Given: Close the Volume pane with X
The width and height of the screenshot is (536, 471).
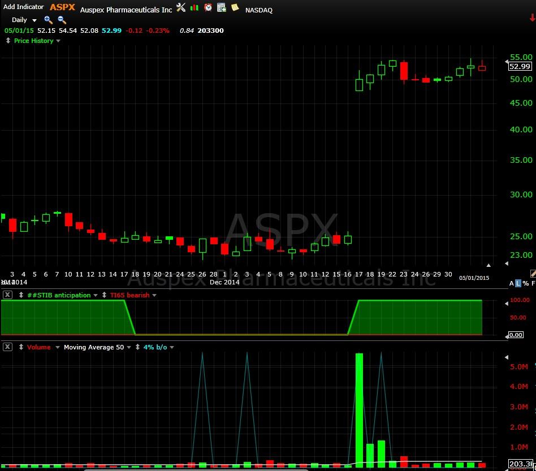Looking at the screenshot, I should 7,347.
